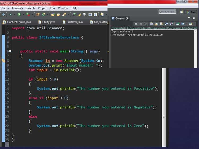Click the Clear Console icon
199x149 pixels.
[152, 24]
